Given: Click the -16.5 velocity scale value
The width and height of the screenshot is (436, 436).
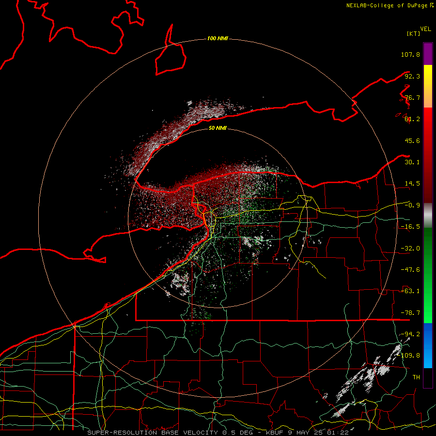Looking at the screenshot, I should (410, 227).
